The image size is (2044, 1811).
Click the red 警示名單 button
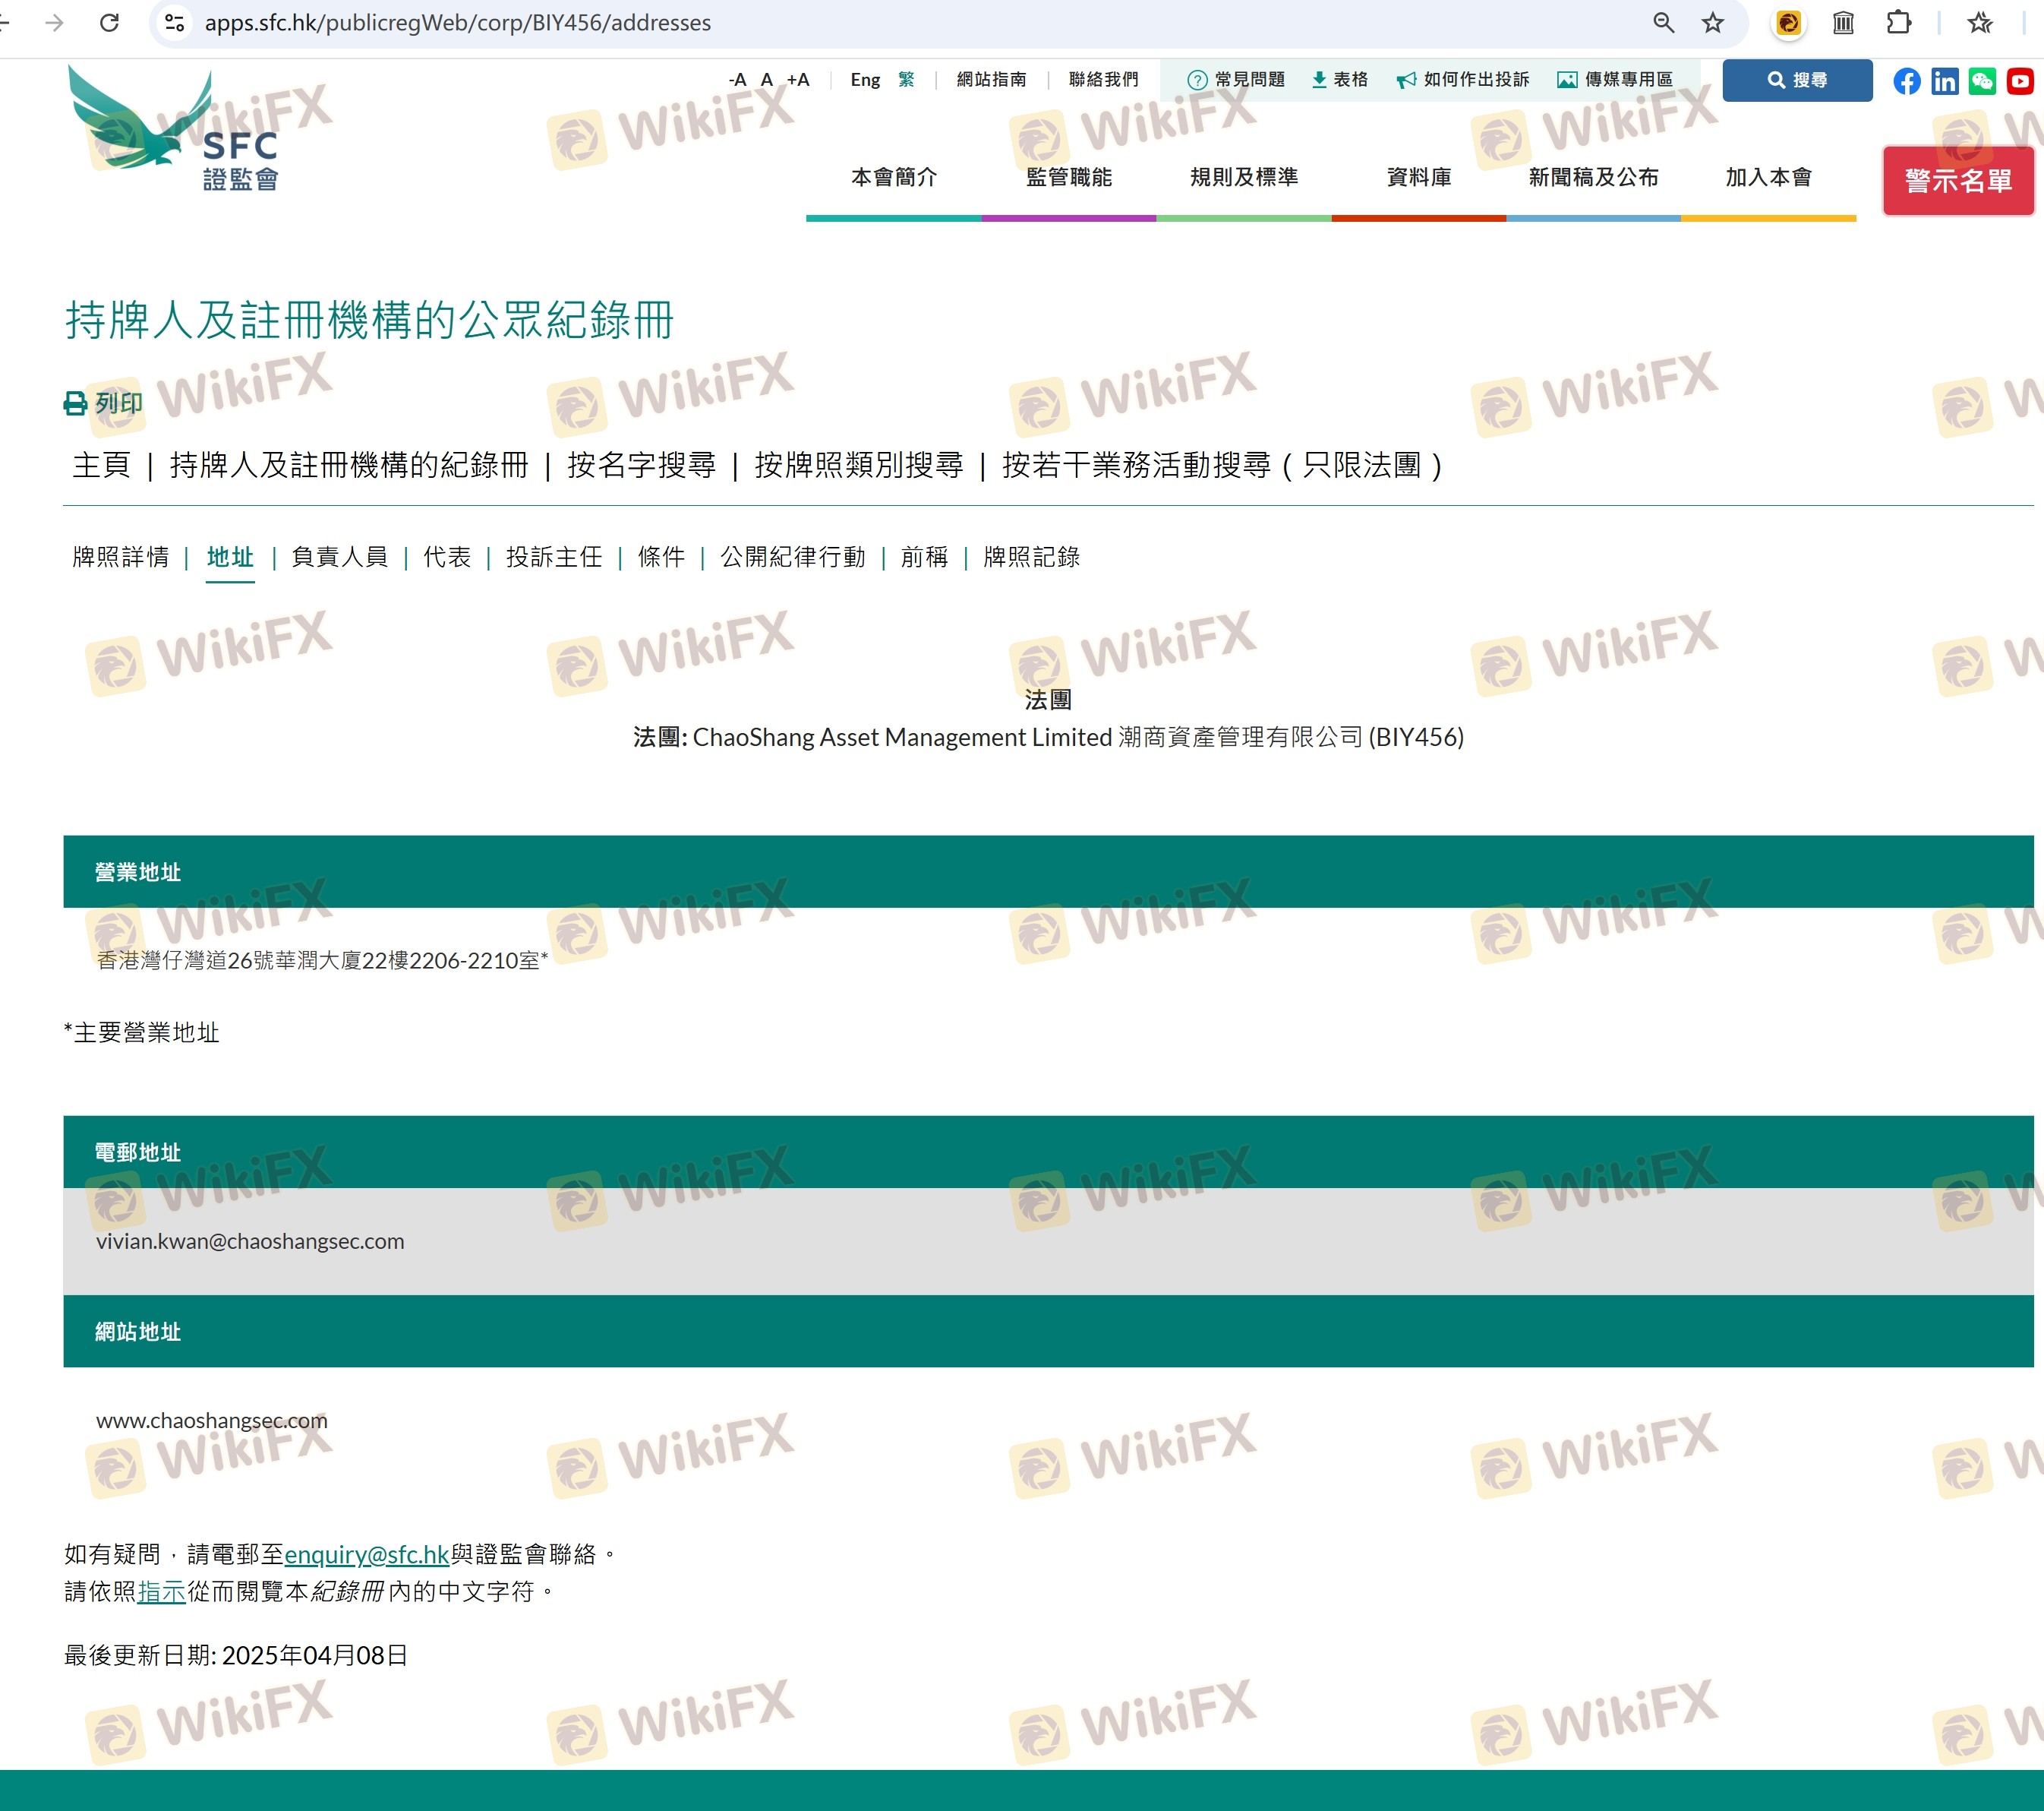(1957, 181)
